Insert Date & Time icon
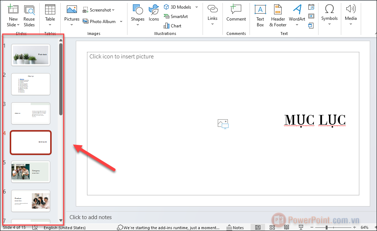 [x=311, y=7]
